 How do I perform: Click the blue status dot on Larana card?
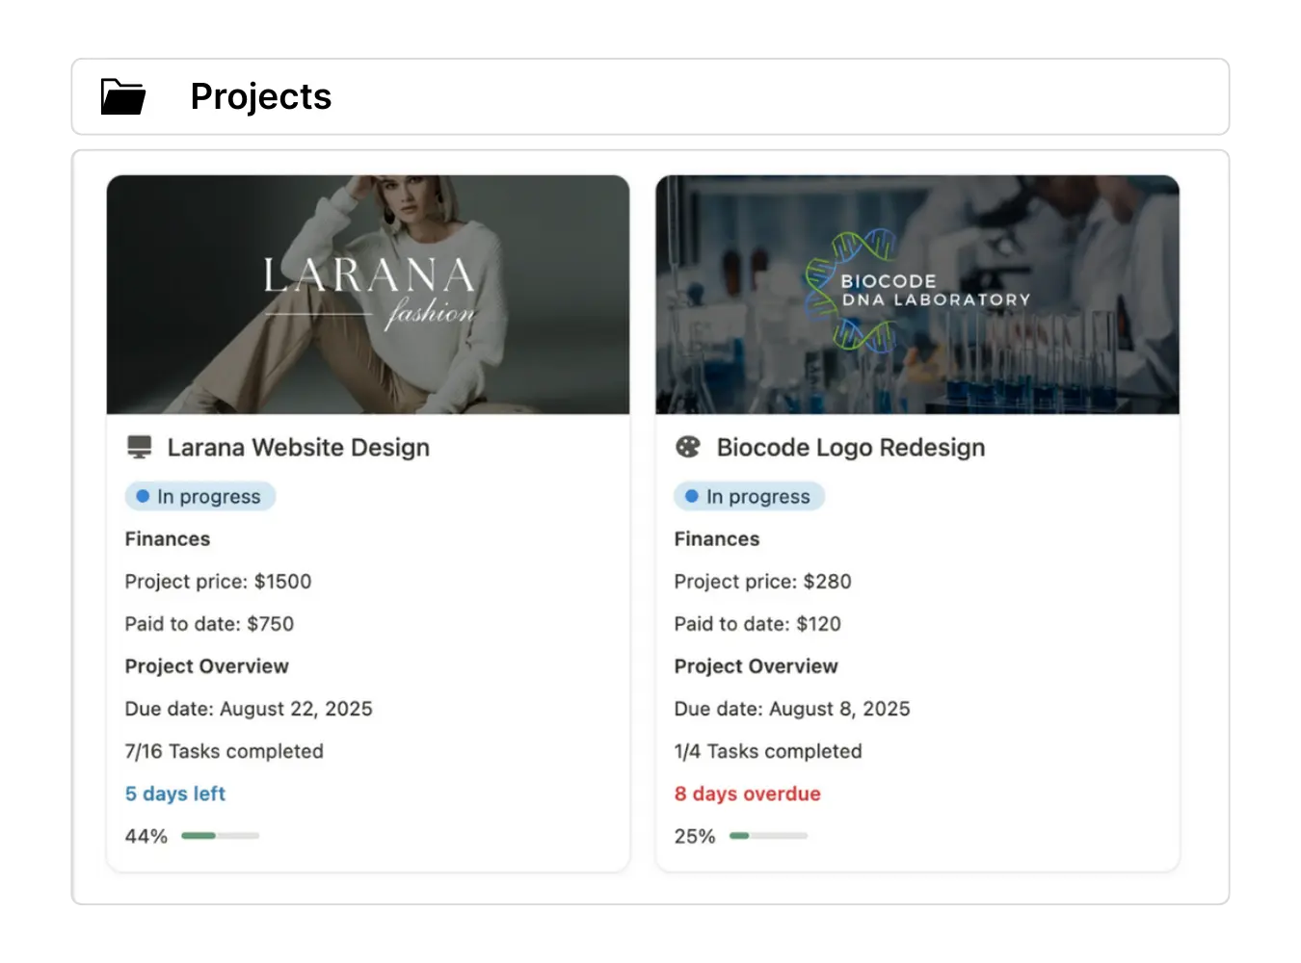click(143, 497)
